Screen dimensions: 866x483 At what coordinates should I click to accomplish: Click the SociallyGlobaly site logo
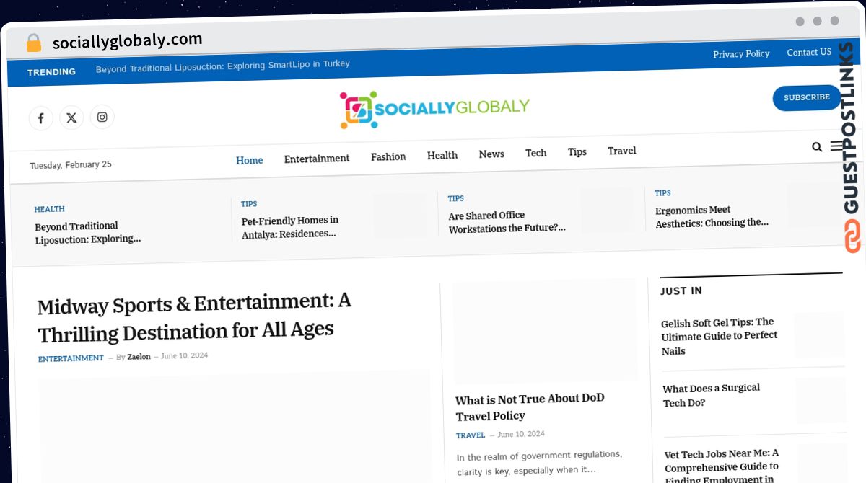click(434, 110)
